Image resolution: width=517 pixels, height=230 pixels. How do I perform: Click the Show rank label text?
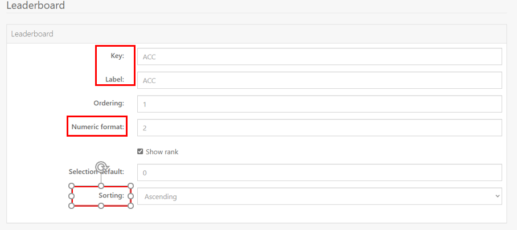tap(162, 152)
